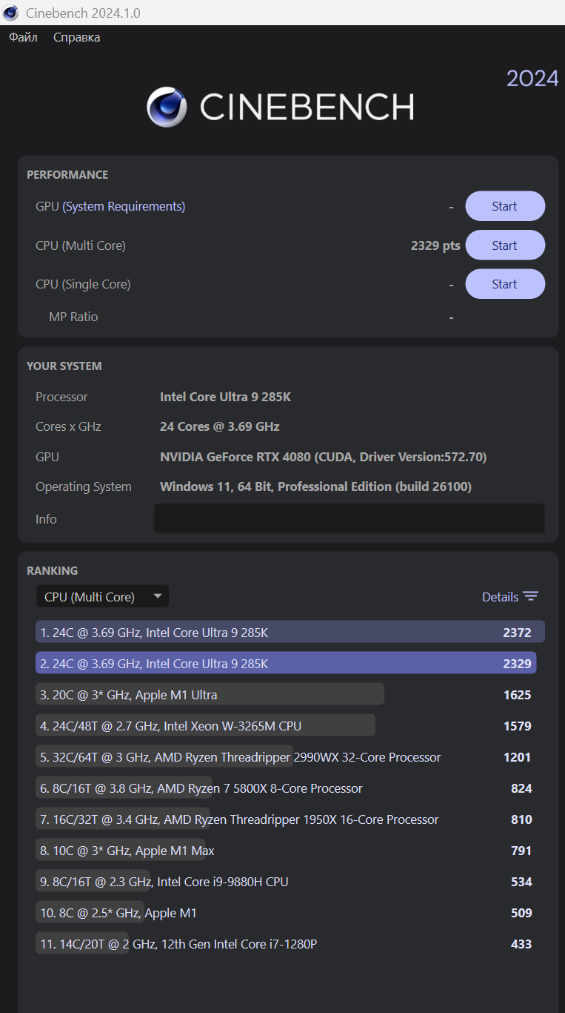The height and width of the screenshot is (1013, 565).
Task: Start the CPU Single Core test
Action: 504,284
